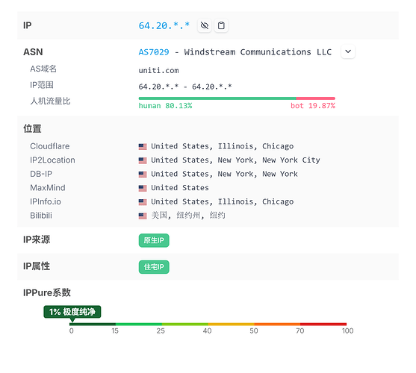The image size is (416, 373).
Task: Click the US flag in Bilibili row
Action: point(143,216)
